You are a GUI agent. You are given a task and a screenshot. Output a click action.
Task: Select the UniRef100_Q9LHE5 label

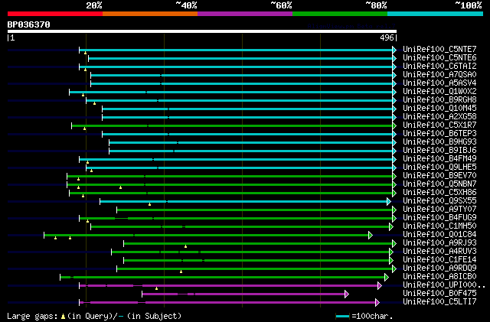click(439, 168)
